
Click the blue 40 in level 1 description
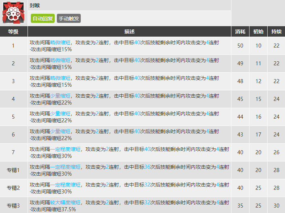tap(137, 42)
